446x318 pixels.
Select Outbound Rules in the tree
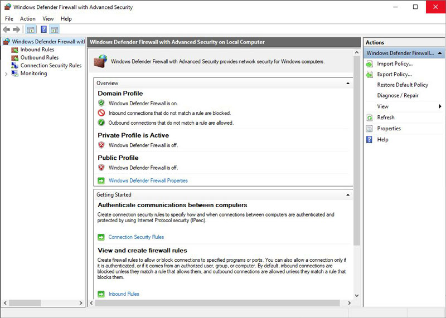pyautogui.click(x=40, y=58)
